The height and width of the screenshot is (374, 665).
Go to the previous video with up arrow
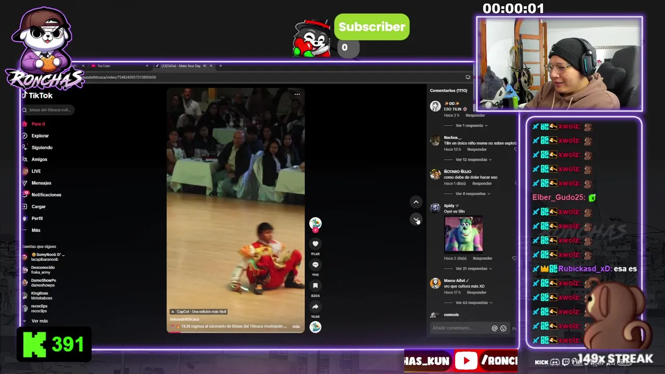[416, 202]
